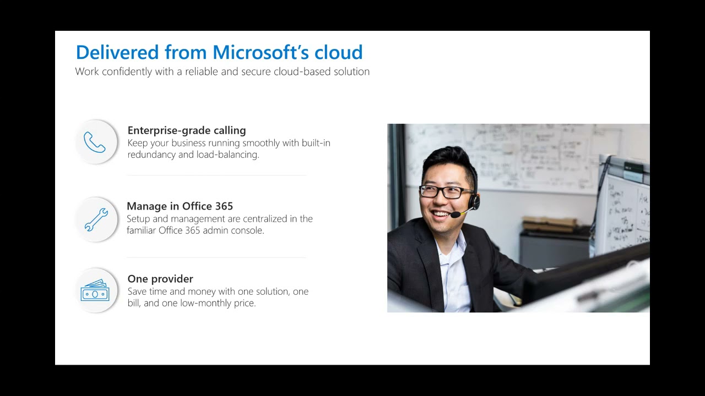
Task: Click the wrench icon beside Manage in Office 365
Action: 96,219
